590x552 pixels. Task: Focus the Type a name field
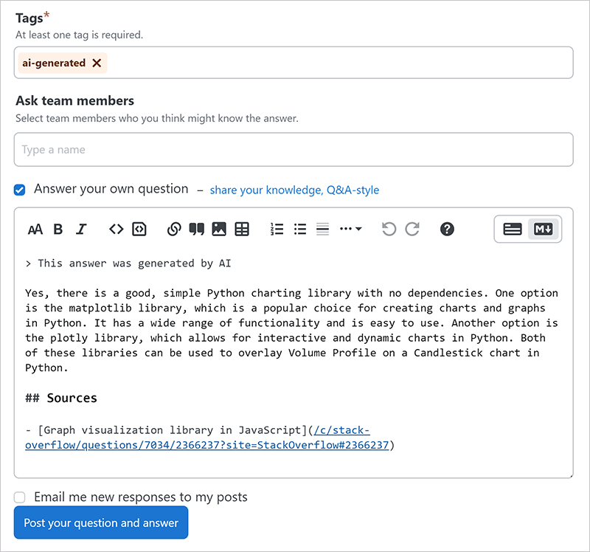(294, 150)
